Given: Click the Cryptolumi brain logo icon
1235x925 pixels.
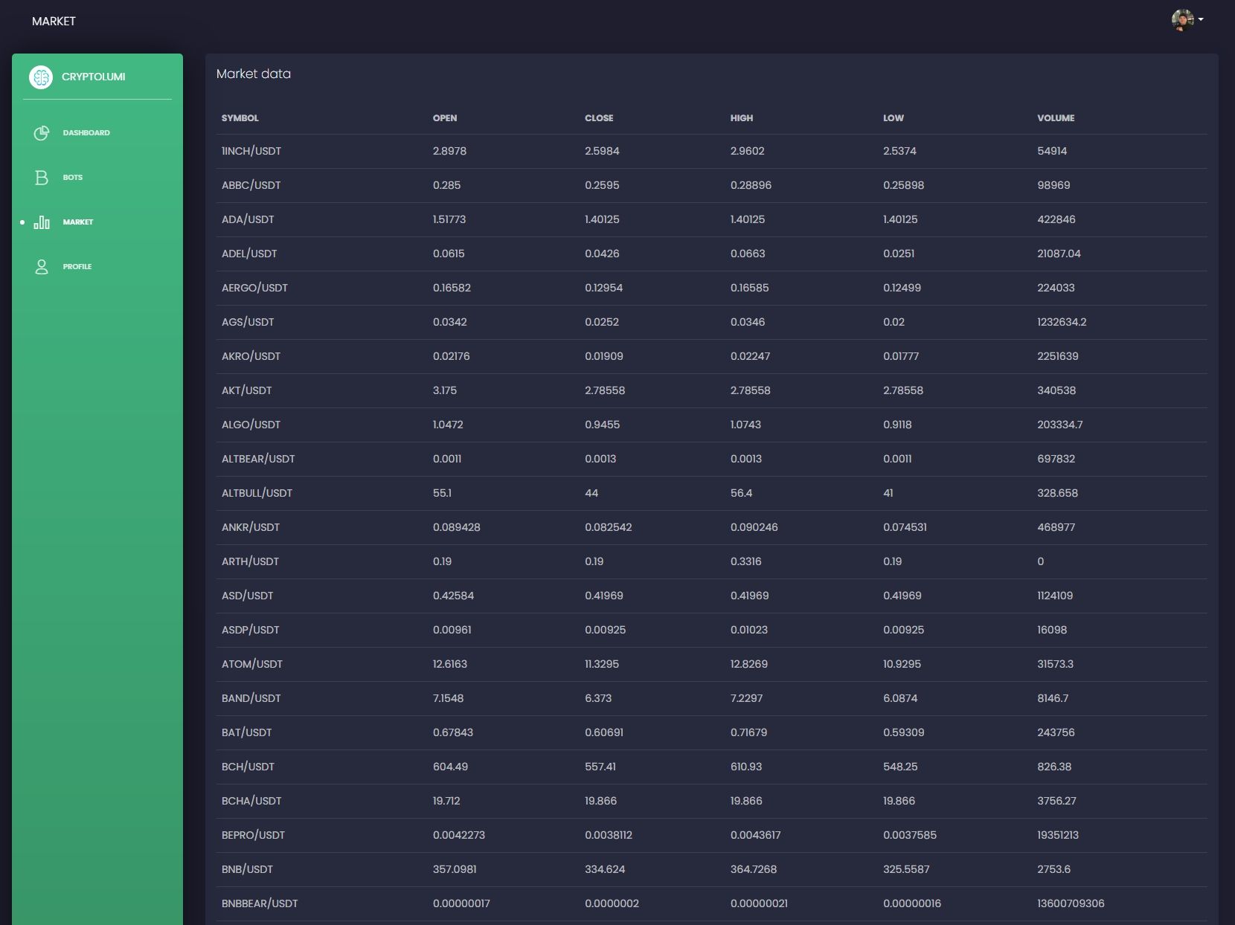Looking at the screenshot, I should coord(41,77).
